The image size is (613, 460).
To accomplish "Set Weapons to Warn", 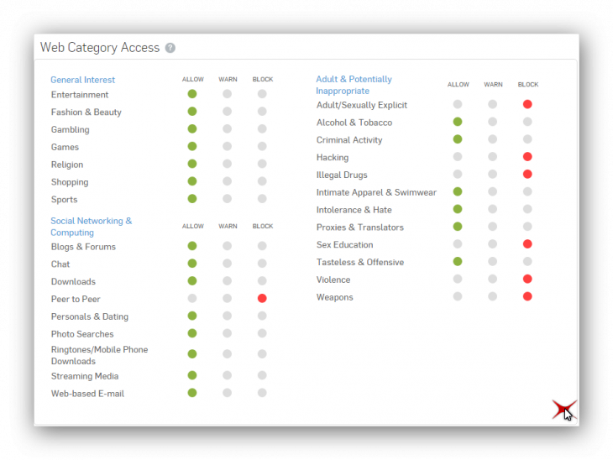I will coord(493,296).
